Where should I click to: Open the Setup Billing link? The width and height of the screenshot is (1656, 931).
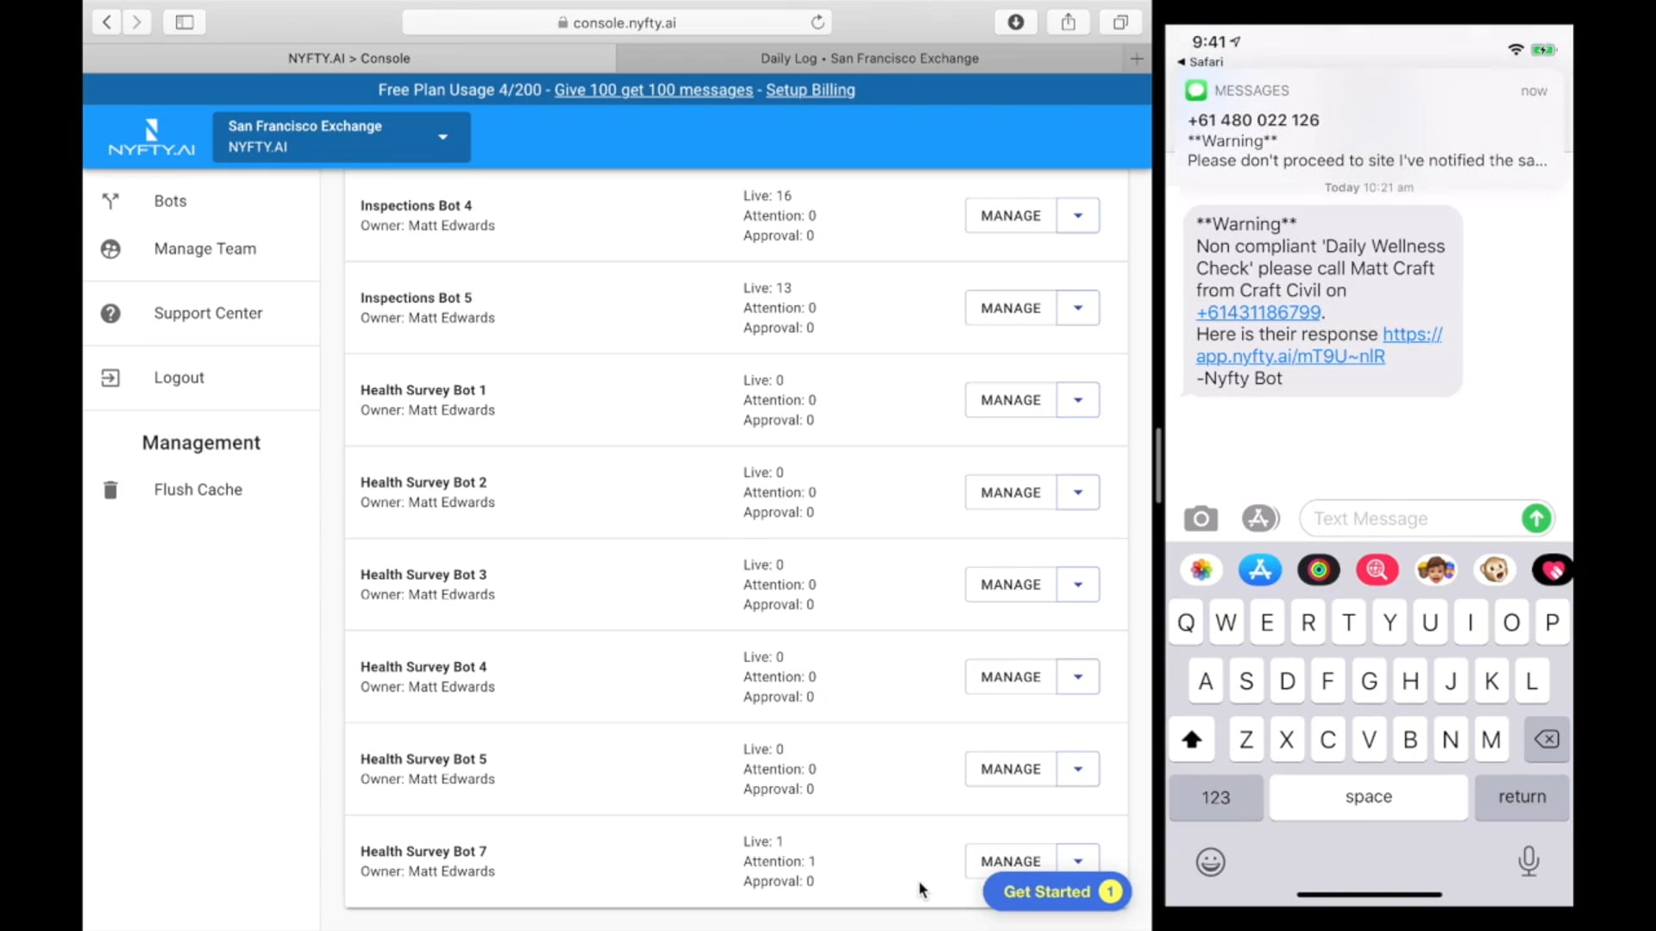811,91
